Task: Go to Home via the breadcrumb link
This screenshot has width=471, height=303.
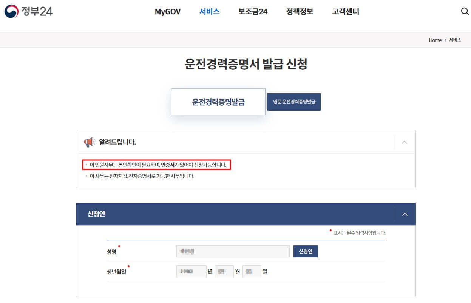Action: click(x=435, y=40)
